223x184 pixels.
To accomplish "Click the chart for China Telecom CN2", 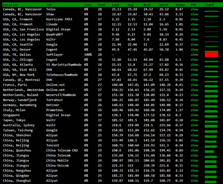I will click(x=210, y=151).
